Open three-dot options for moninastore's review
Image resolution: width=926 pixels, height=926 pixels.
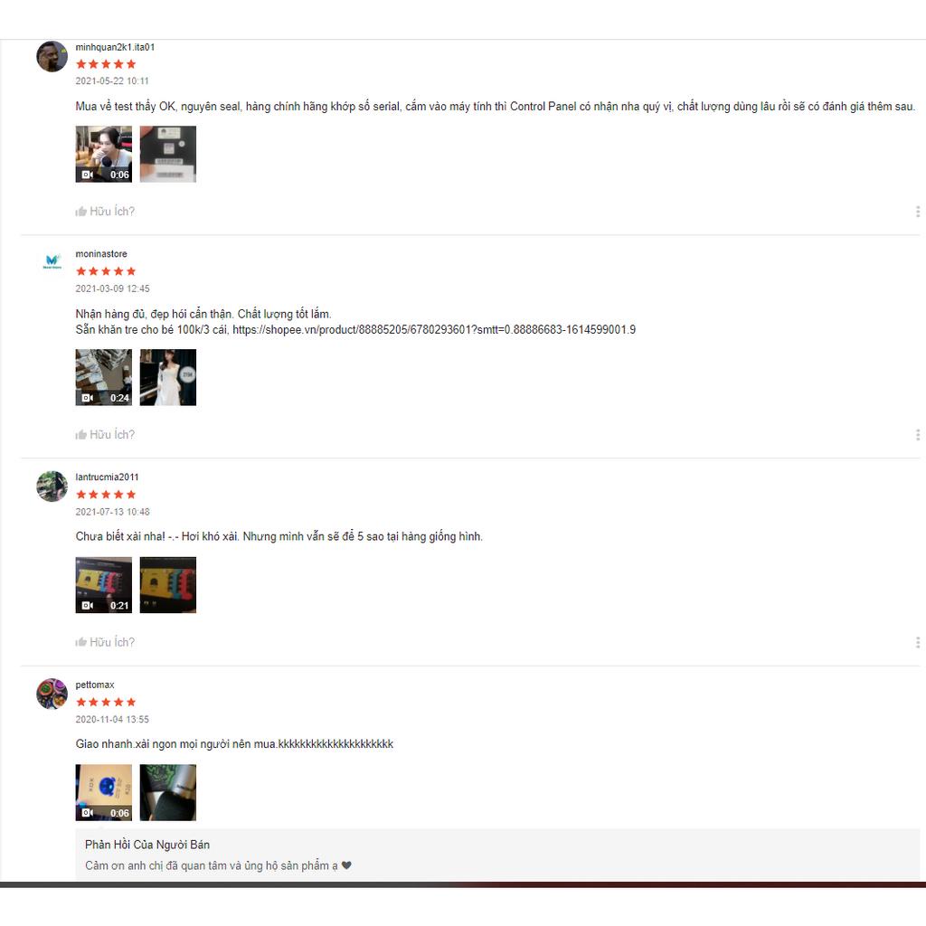(917, 435)
